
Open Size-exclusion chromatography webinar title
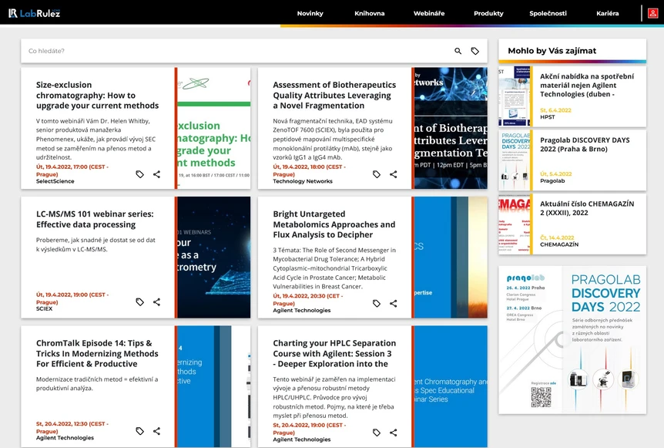pos(97,96)
